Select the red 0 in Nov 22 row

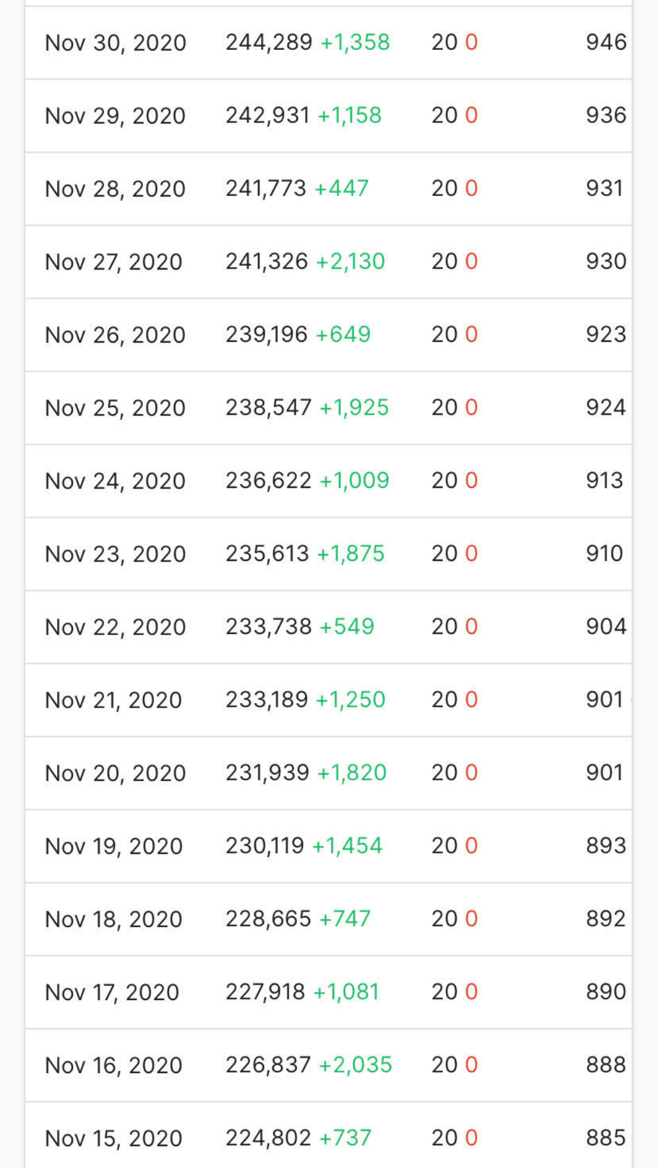pyautogui.click(x=471, y=626)
